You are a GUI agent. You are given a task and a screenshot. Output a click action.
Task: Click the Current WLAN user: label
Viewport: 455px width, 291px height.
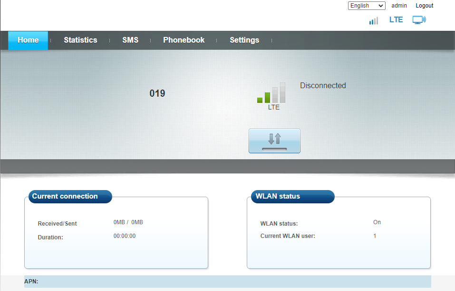(288, 236)
